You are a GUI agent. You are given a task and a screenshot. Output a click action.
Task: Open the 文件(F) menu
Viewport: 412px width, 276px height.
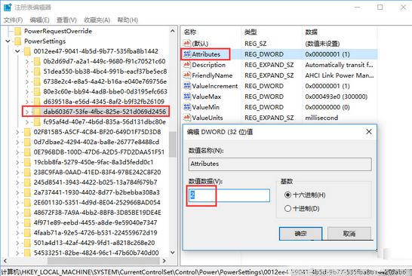(13, 20)
